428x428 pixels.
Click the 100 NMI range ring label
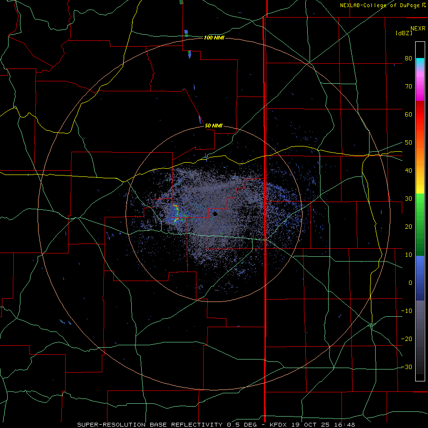tap(214, 38)
